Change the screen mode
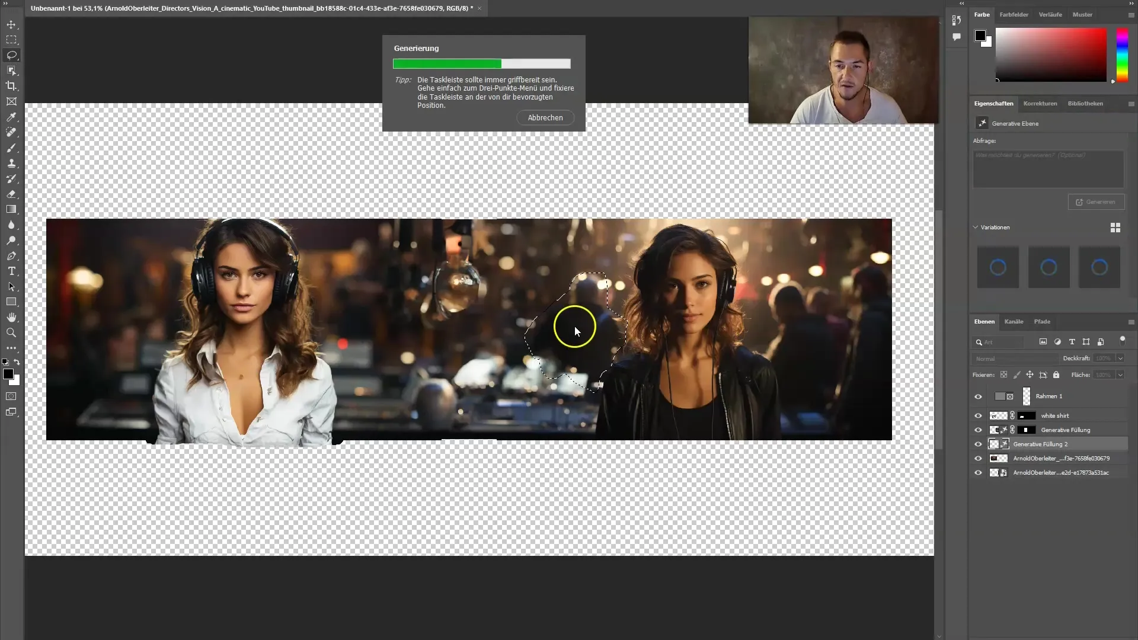This screenshot has width=1138, height=640. click(x=11, y=412)
